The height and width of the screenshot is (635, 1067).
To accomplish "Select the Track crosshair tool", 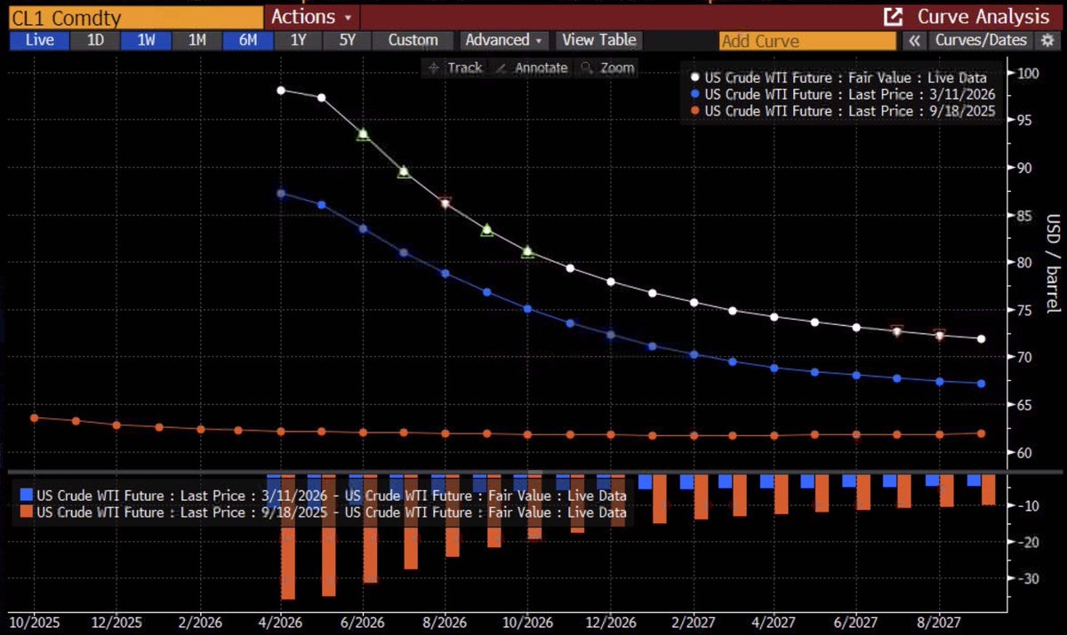I will 455,67.
